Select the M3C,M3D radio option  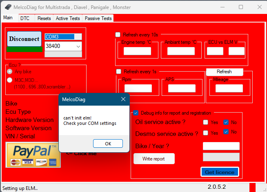pyautogui.click(x=9, y=80)
